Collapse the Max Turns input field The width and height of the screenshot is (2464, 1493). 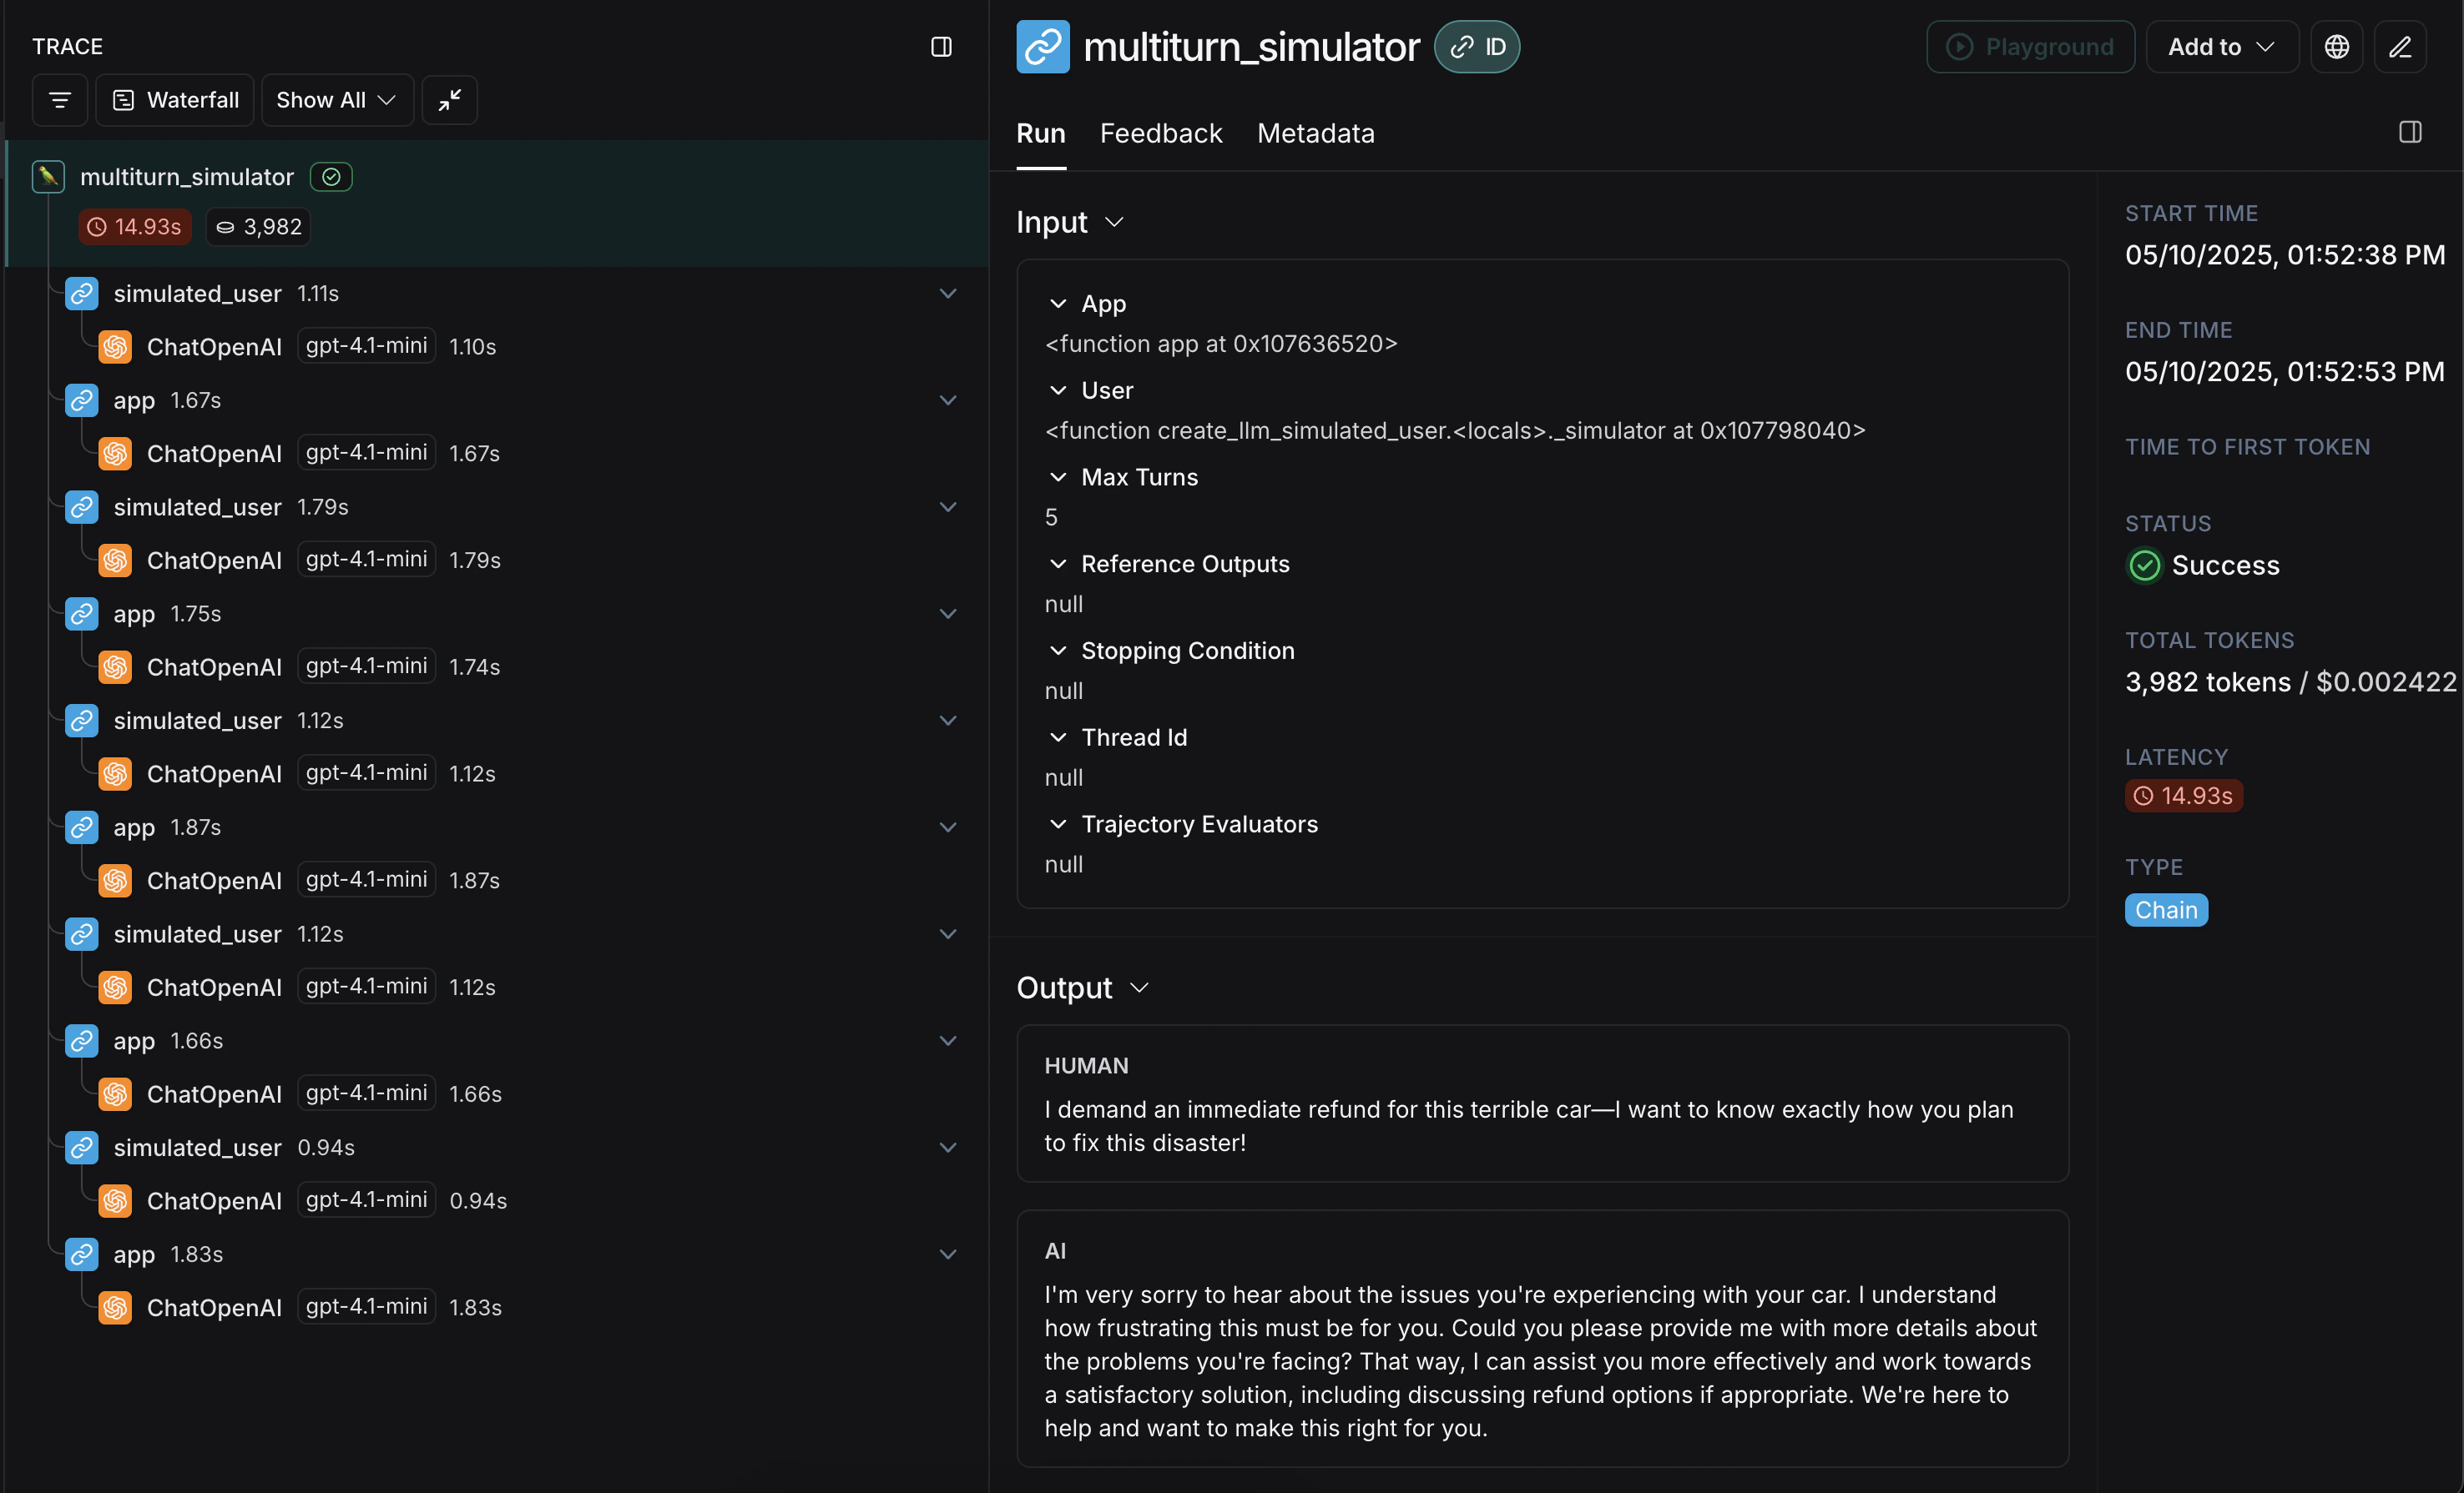[1058, 478]
